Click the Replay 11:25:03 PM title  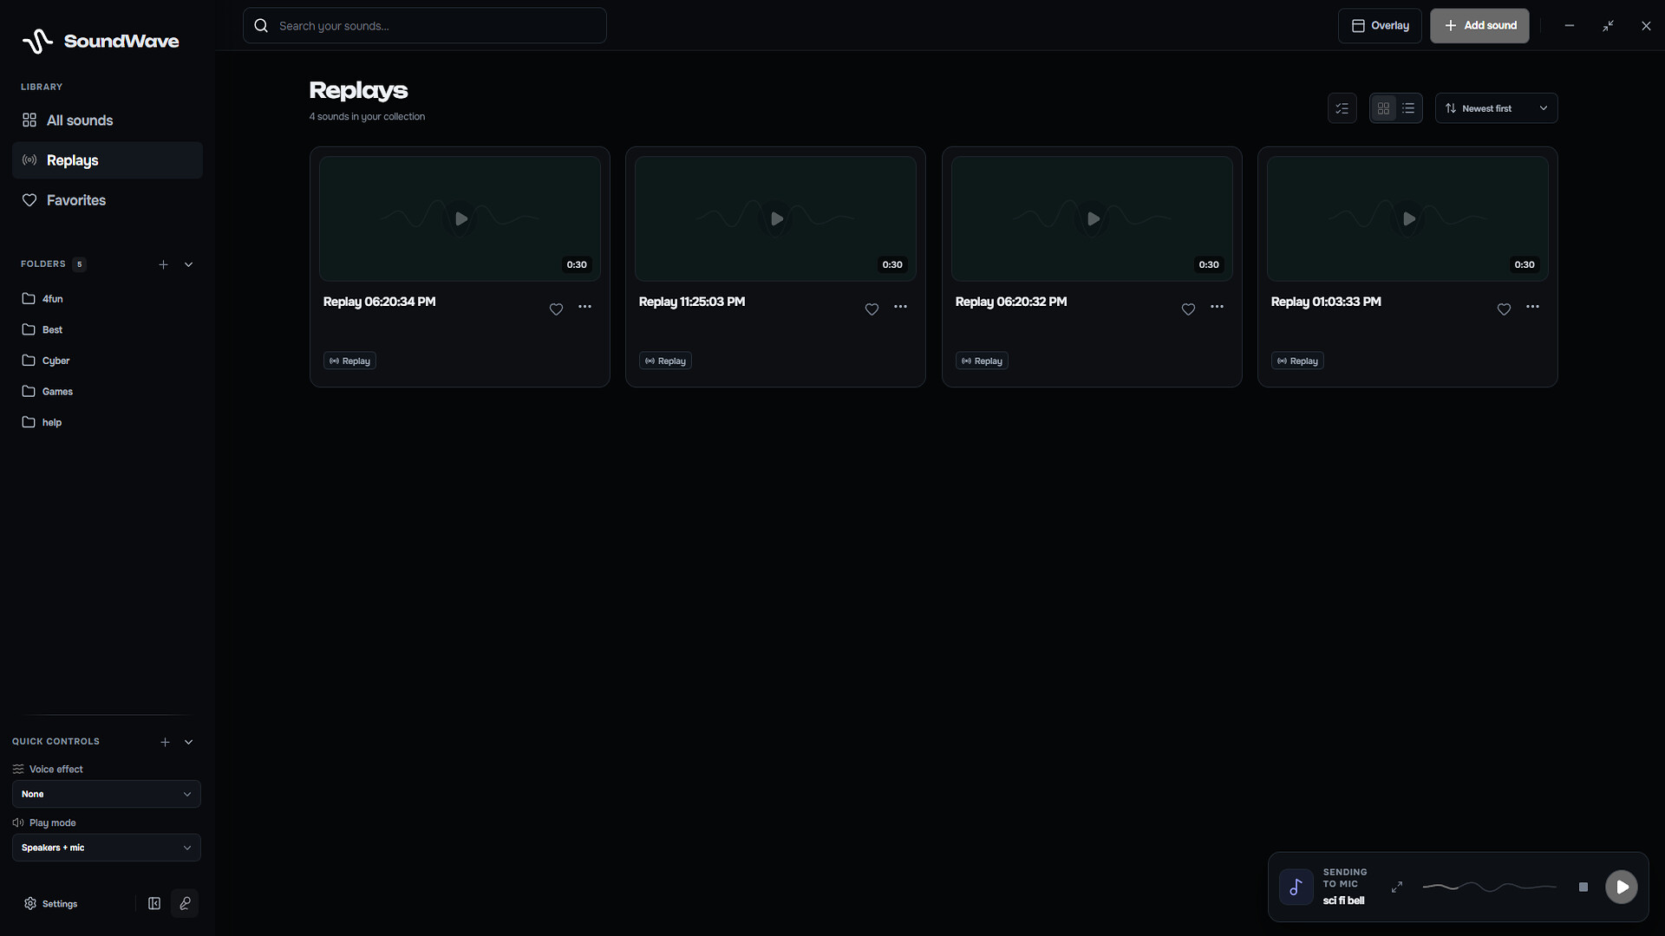pyautogui.click(x=692, y=302)
